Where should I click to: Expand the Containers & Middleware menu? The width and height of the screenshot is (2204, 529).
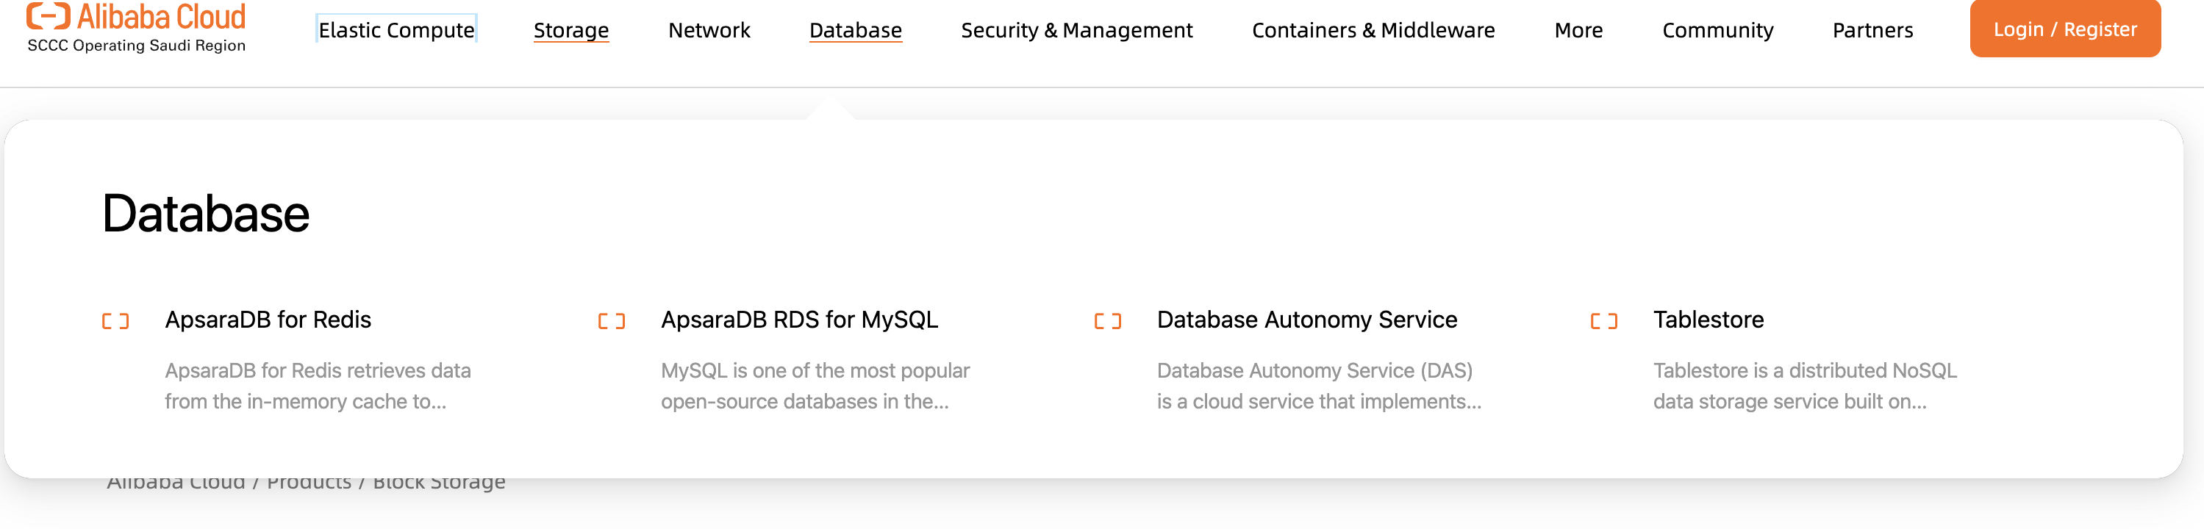[1373, 30]
